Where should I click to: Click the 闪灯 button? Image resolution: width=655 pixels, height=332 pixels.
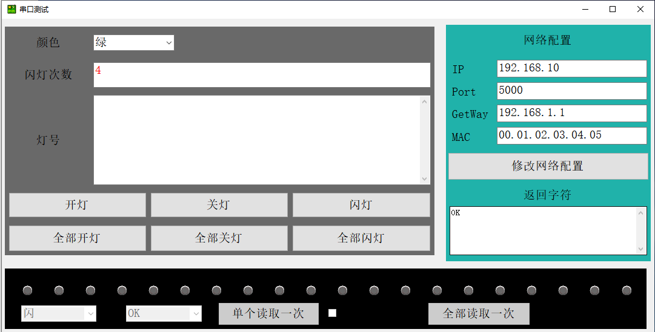pyautogui.click(x=361, y=205)
